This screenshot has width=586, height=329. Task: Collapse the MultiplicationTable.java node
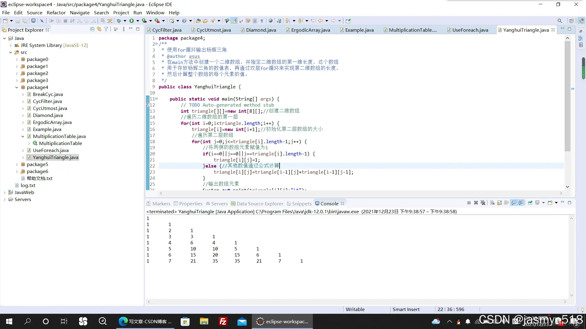[x=23, y=136]
